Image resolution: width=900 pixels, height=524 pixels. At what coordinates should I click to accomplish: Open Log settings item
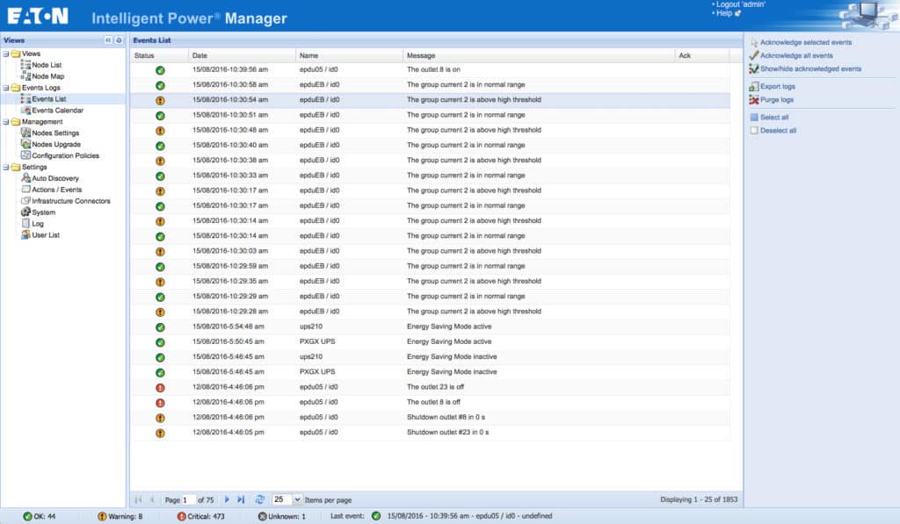click(37, 224)
